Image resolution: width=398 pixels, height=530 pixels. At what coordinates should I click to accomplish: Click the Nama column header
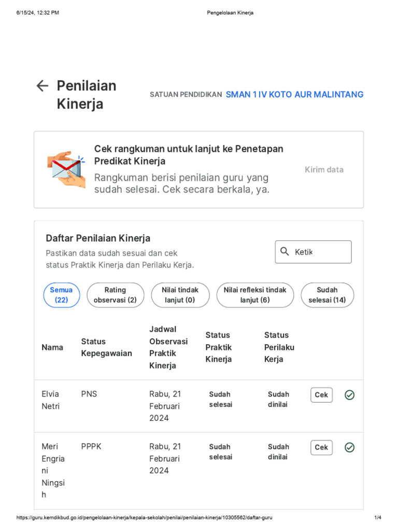[52, 347]
